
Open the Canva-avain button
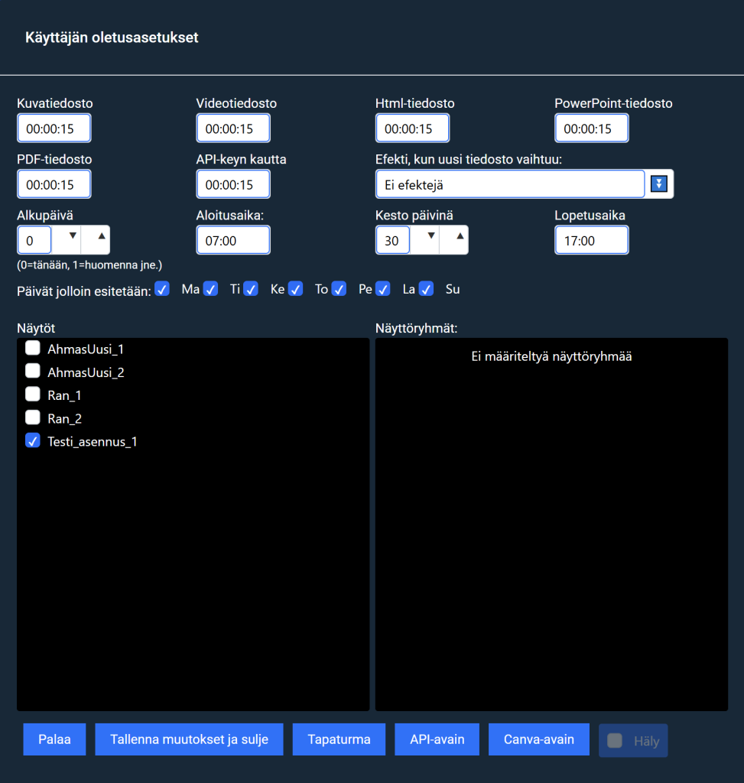tap(538, 739)
